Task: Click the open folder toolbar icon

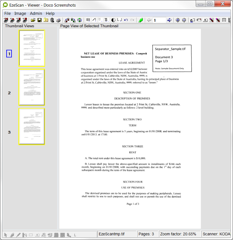Action: coord(33,20)
